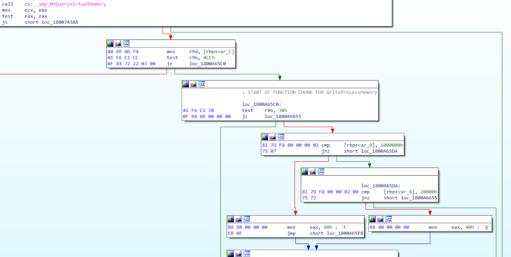This screenshot has width=511, height=257.
Task: Click 'loc_1800A6655' operand of the jnz instruction
Action: pos(419,198)
